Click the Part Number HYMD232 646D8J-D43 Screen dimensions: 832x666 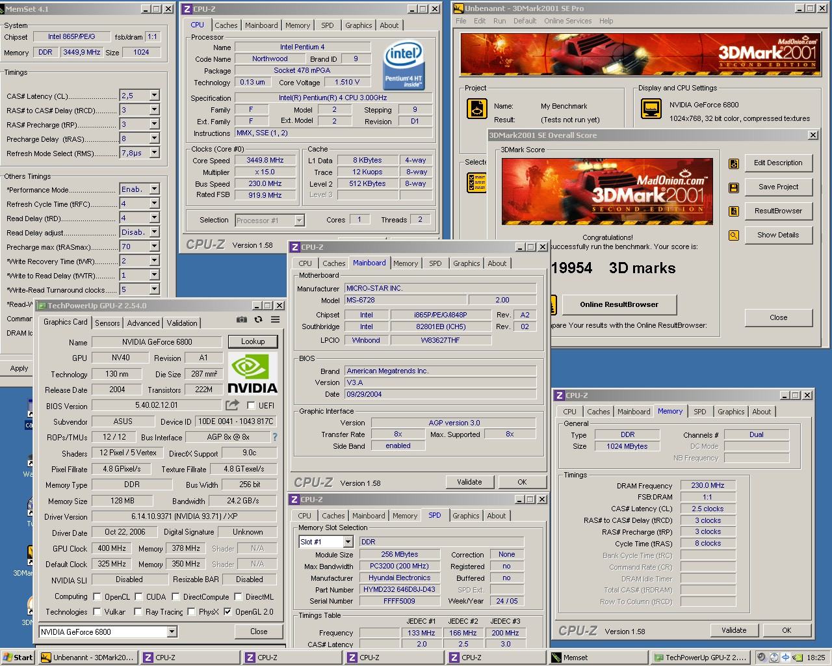coord(399,589)
